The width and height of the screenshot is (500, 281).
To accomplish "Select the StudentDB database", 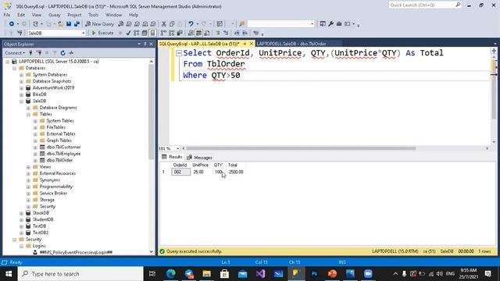I will coord(43,219).
